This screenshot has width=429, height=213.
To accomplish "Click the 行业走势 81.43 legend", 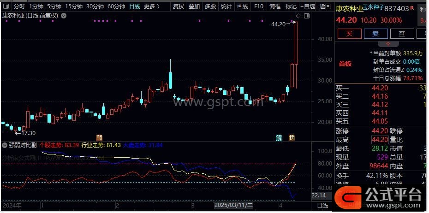I will pos(101,145).
